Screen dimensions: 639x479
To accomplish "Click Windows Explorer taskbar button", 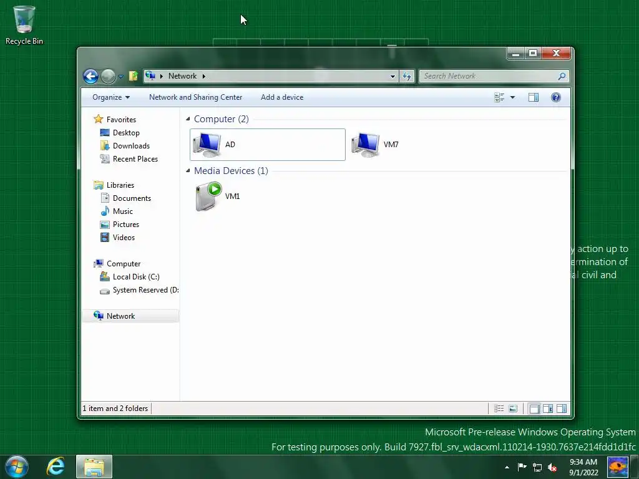I will point(94,467).
